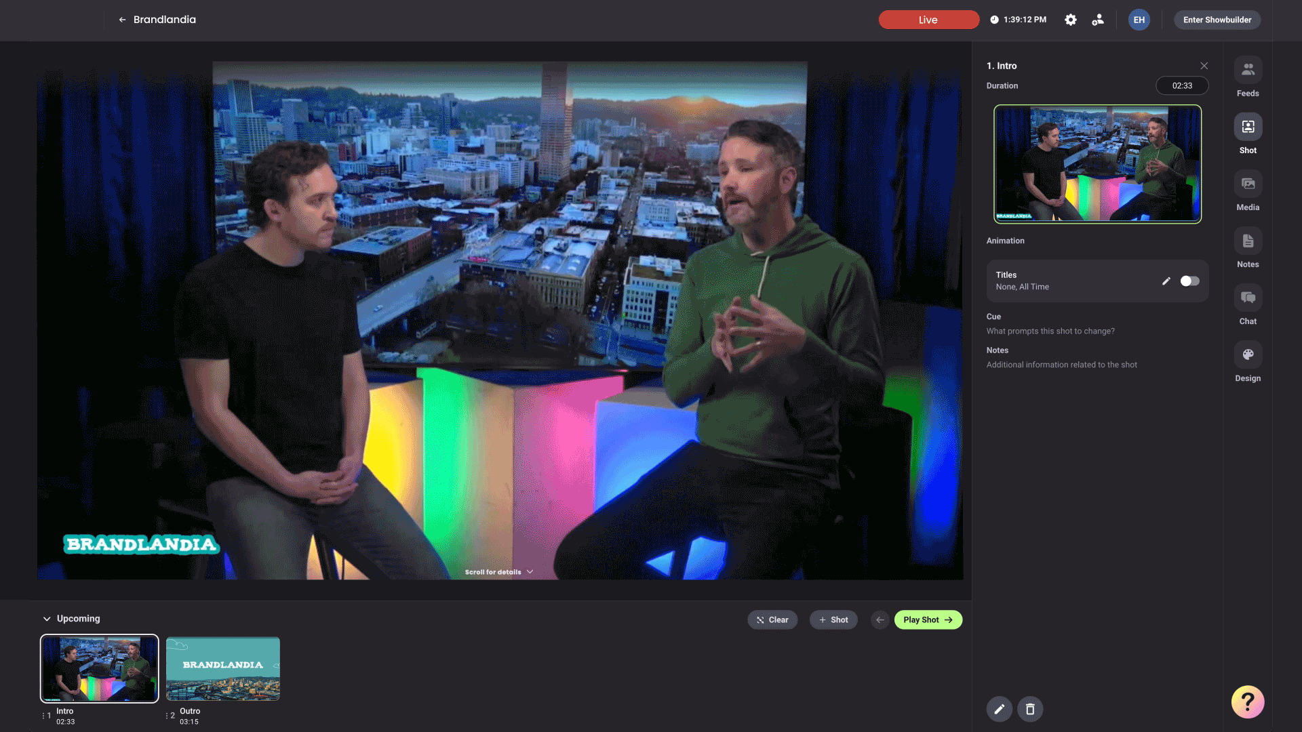The height and width of the screenshot is (732, 1302).
Task: Go to previous shot arrow button
Action: (880, 619)
